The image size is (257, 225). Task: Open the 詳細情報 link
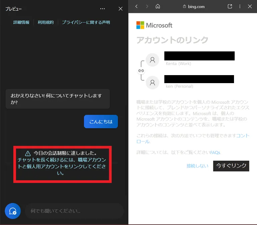click(21, 22)
